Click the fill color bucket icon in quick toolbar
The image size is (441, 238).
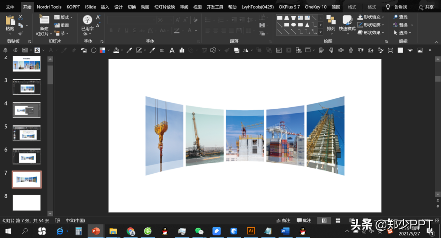(116, 50)
